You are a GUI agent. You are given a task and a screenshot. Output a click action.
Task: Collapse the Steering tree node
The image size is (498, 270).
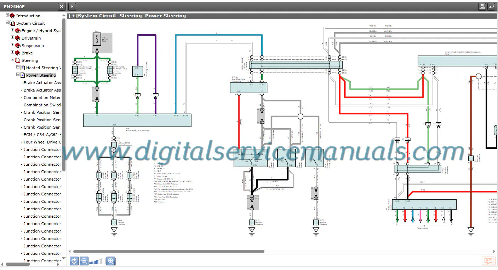13,60
